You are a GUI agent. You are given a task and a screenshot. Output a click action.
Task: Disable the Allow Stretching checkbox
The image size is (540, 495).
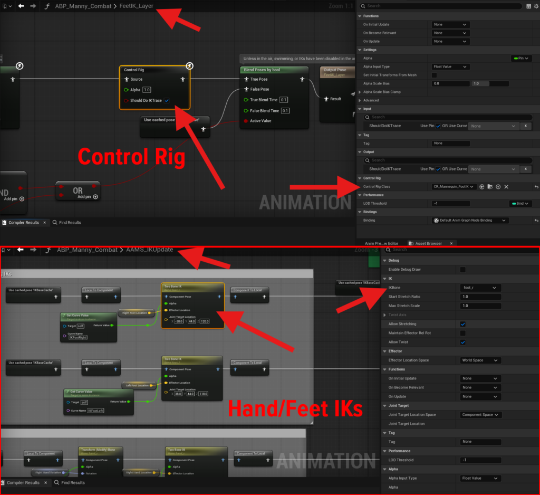coord(462,324)
